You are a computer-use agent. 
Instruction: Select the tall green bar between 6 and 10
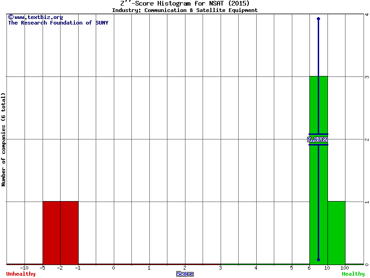[319, 170]
